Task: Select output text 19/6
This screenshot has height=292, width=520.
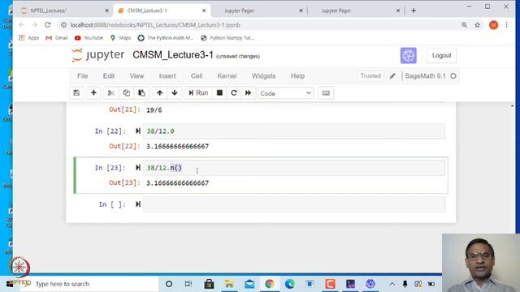Action: 154,110
